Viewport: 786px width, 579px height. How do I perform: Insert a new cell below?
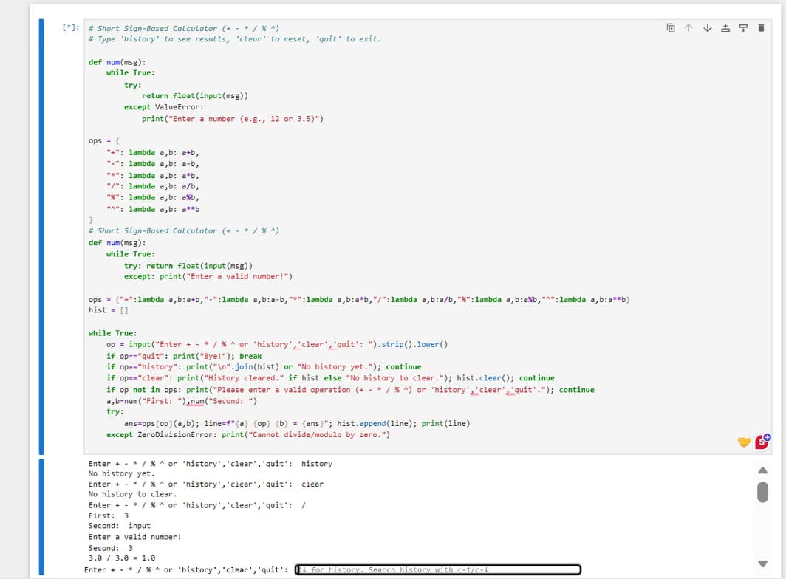(743, 27)
